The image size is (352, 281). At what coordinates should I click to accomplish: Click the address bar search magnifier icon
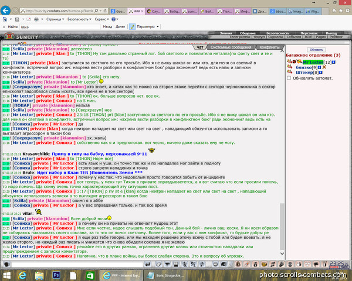tap(96, 11)
